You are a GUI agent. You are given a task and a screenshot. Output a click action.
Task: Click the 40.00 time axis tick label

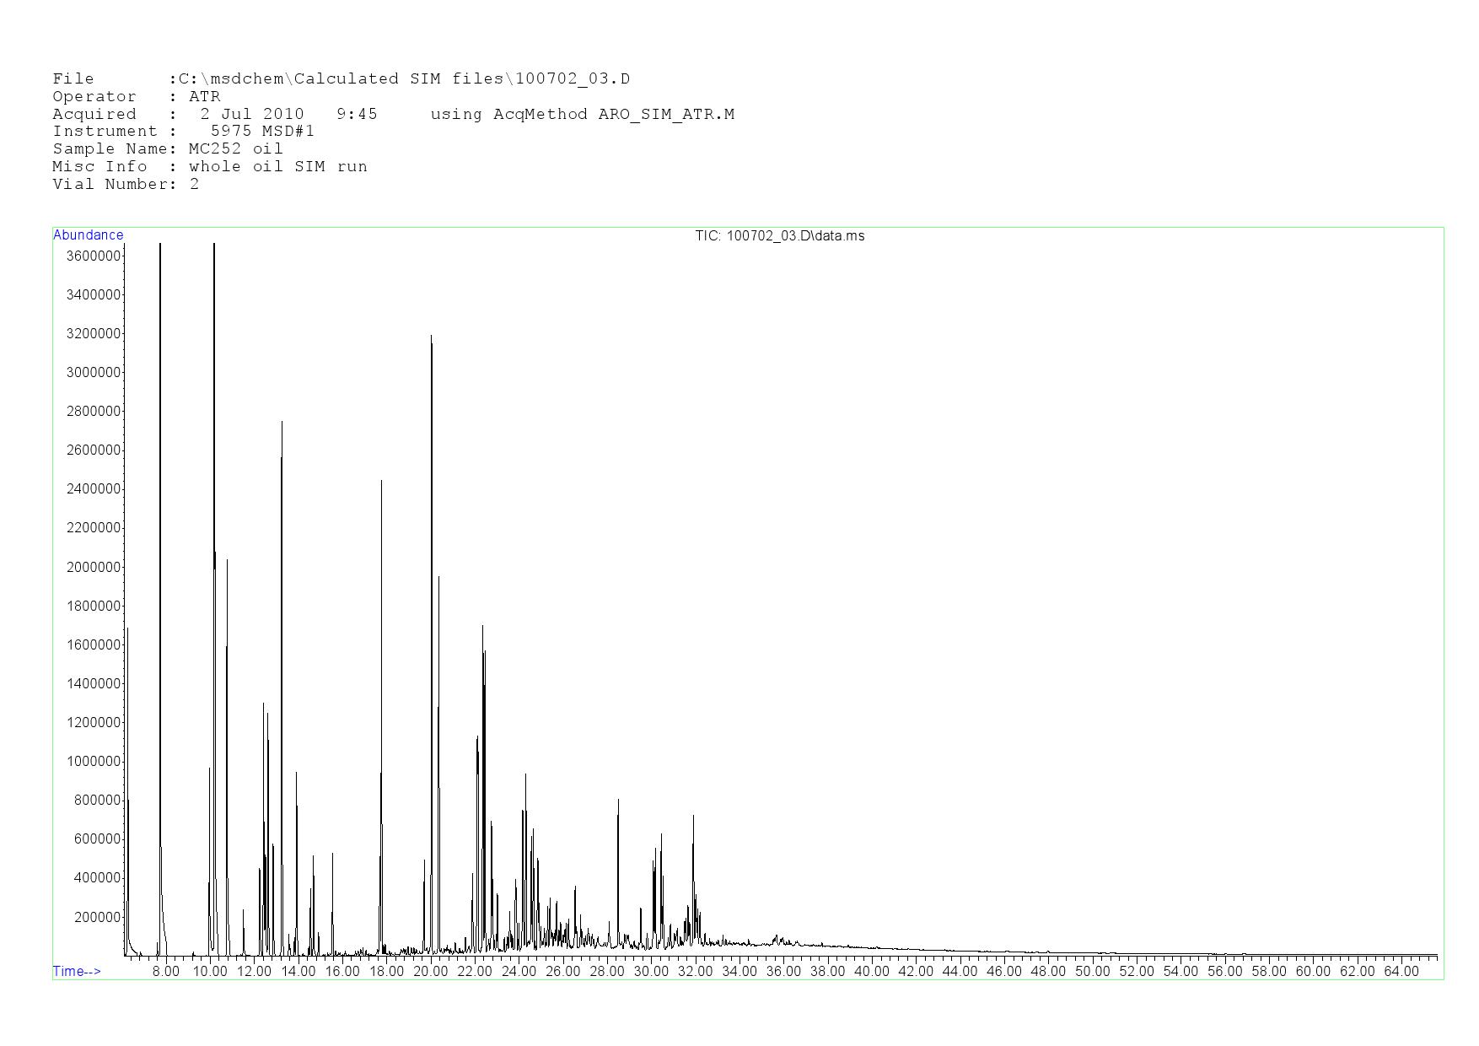pos(872,971)
